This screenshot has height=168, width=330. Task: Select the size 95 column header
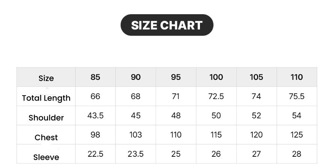[x=176, y=77]
